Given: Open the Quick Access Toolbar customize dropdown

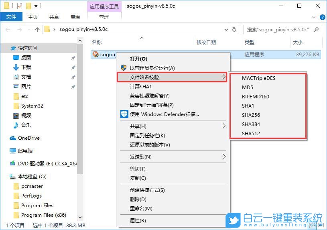Looking at the screenshot, I should coord(36,6).
